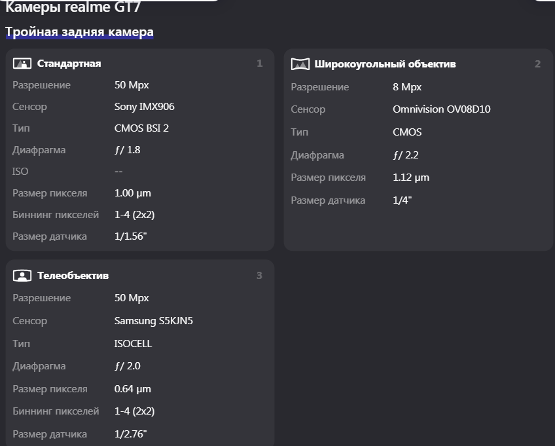Click the wide-angle lens icon
The width and height of the screenshot is (555, 446).
(300, 64)
